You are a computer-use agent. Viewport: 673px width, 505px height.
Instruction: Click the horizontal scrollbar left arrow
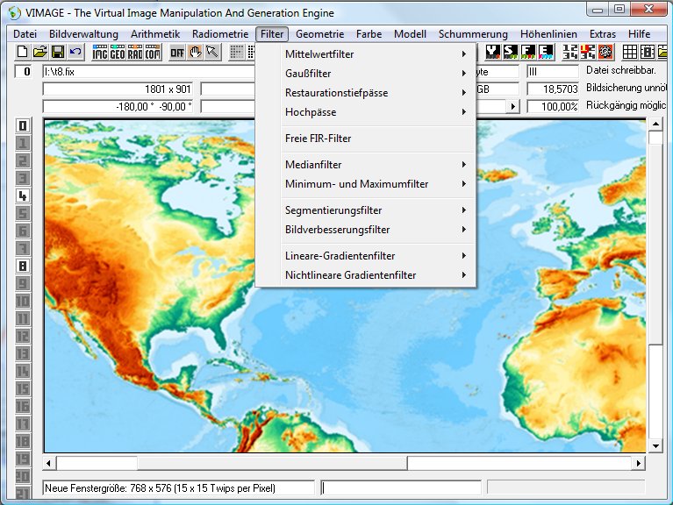[x=50, y=463]
